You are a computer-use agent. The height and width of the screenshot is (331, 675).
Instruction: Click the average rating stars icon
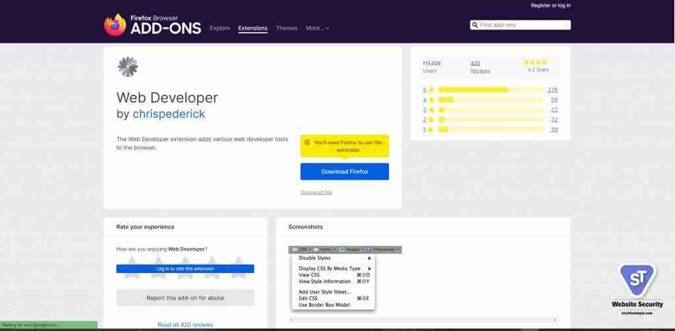pos(536,63)
